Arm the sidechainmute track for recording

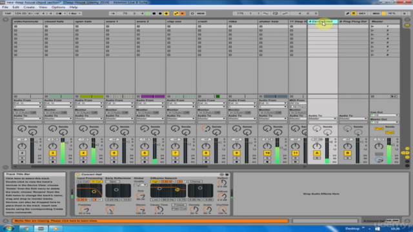coord(22,162)
